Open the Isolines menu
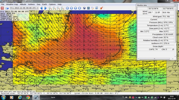 (x=31, y=4)
